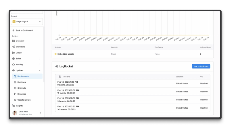Select the Embedded update row label
This screenshot has height=129, width=230.
[66, 54]
